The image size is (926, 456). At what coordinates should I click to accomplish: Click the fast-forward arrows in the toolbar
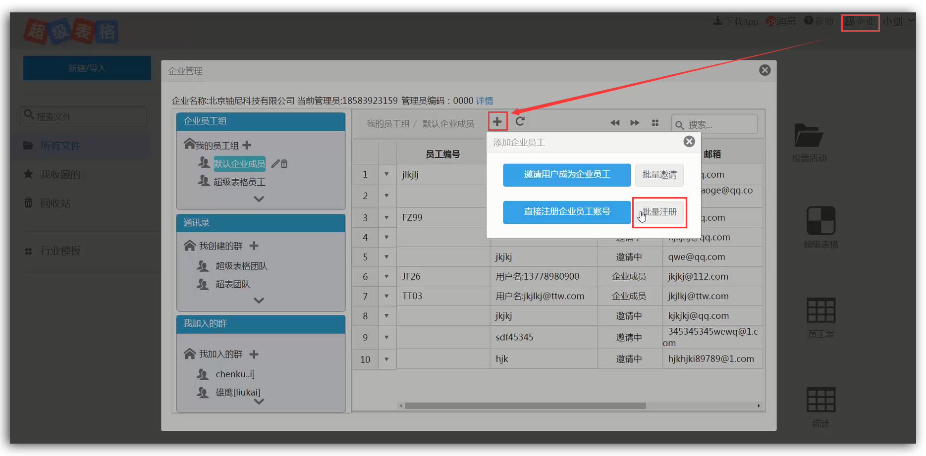coord(635,122)
